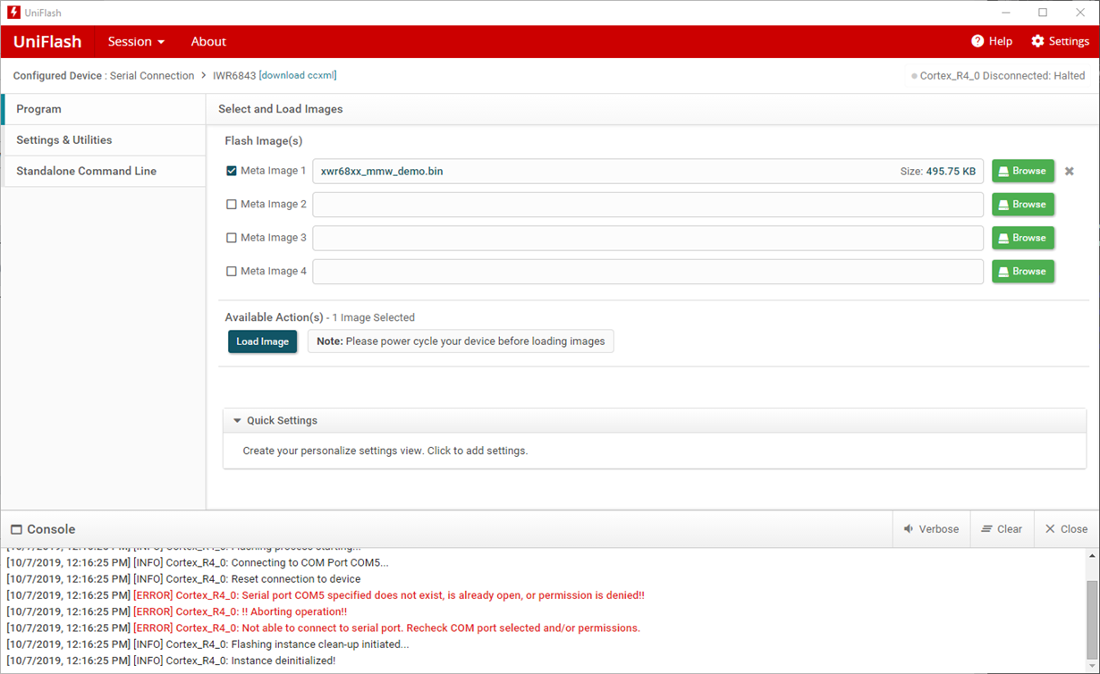Open the Standalone Command Line tab
This screenshot has height=674, width=1100.
pos(105,171)
